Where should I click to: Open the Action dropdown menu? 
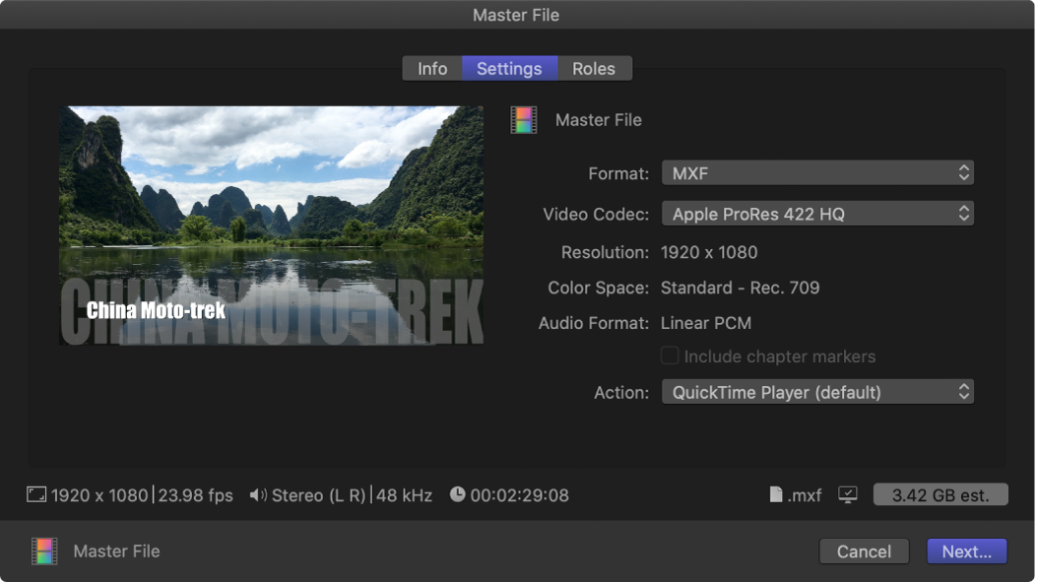coord(817,392)
